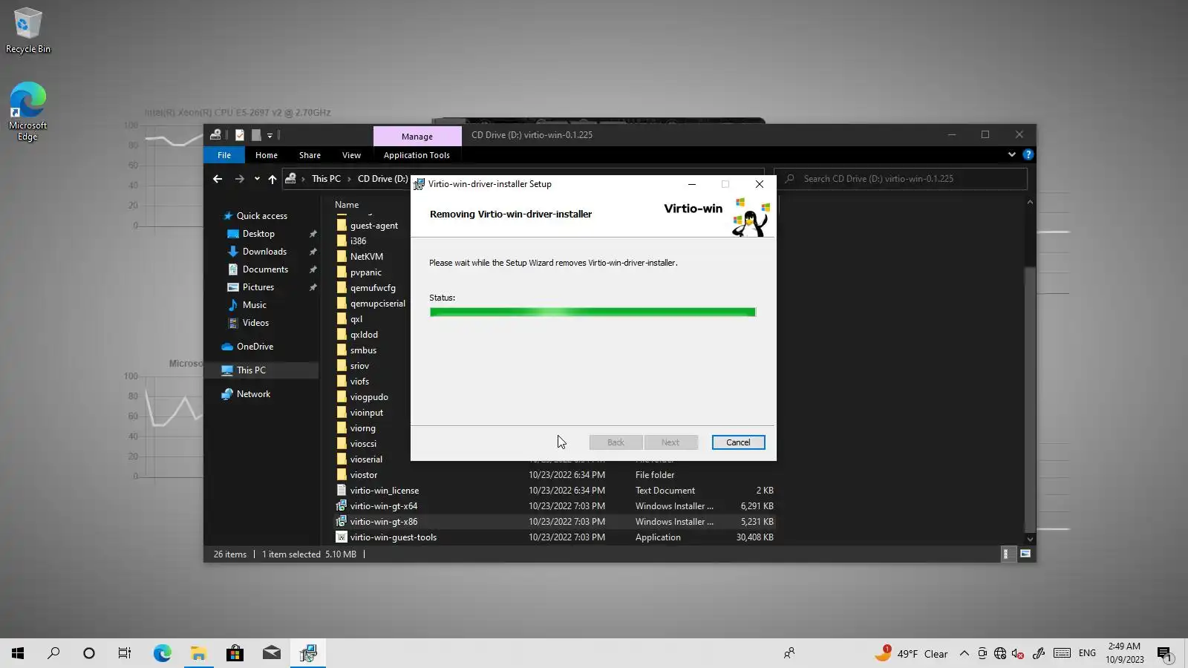The height and width of the screenshot is (668, 1188).
Task: Click the scroll-down arrow of the file list
Action: click(1030, 540)
